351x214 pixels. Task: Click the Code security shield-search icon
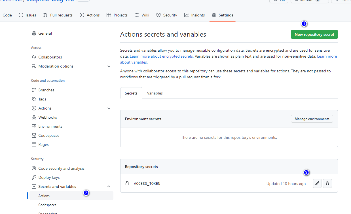(34, 168)
